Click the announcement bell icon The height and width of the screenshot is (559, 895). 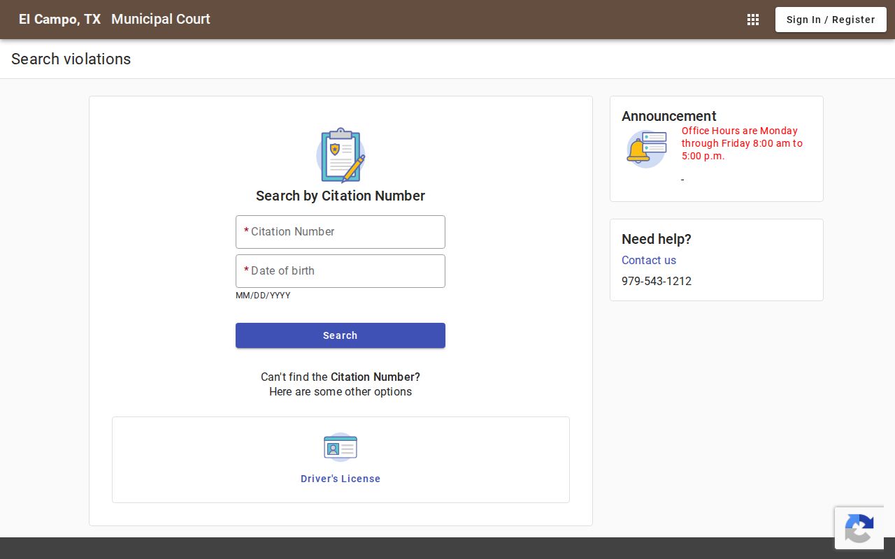646,149
